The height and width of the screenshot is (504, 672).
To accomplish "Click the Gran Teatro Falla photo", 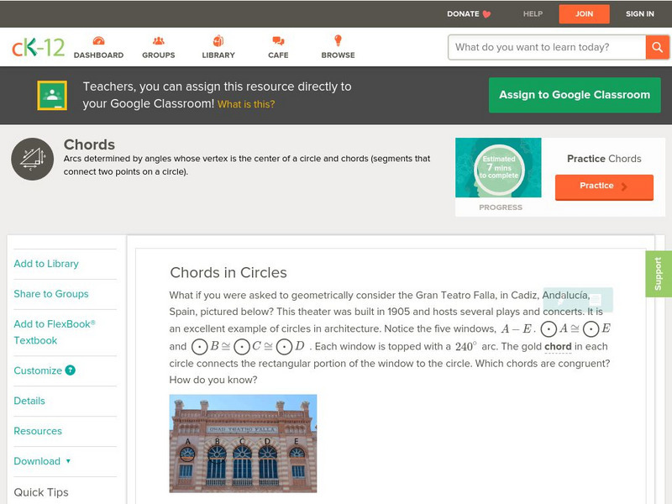I will tap(243, 444).
